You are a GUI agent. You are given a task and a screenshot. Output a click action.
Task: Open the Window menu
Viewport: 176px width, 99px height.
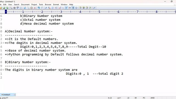click(x=64, y=4)
